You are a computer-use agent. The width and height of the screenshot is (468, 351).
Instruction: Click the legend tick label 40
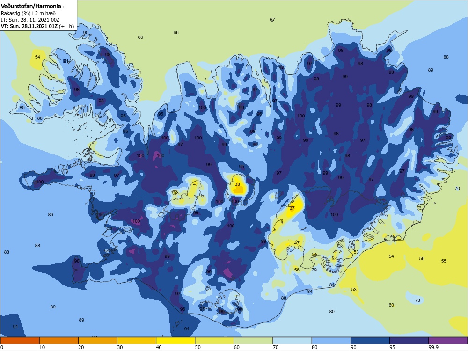click(x=159, y=347)
